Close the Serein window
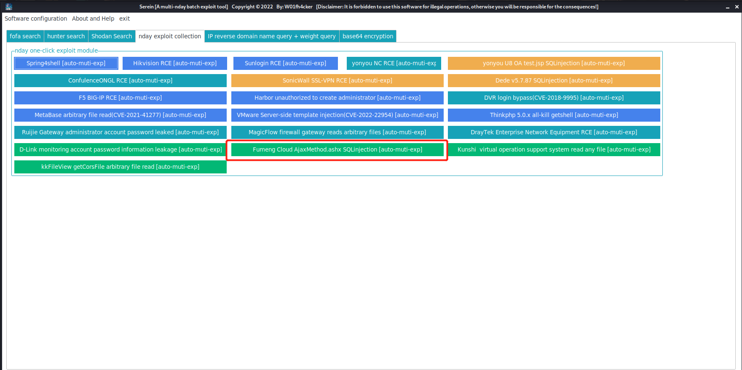The image size is (742, 370). pyautogui.click(x=736, y=7)
